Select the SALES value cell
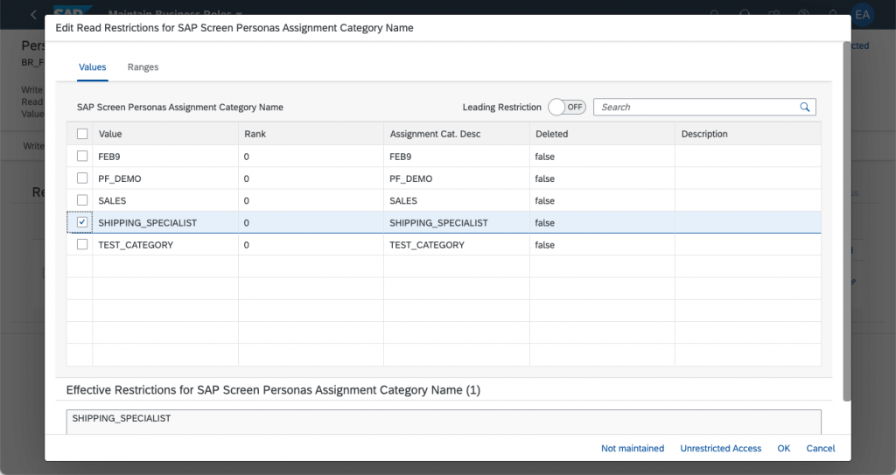 click(165, 200)
